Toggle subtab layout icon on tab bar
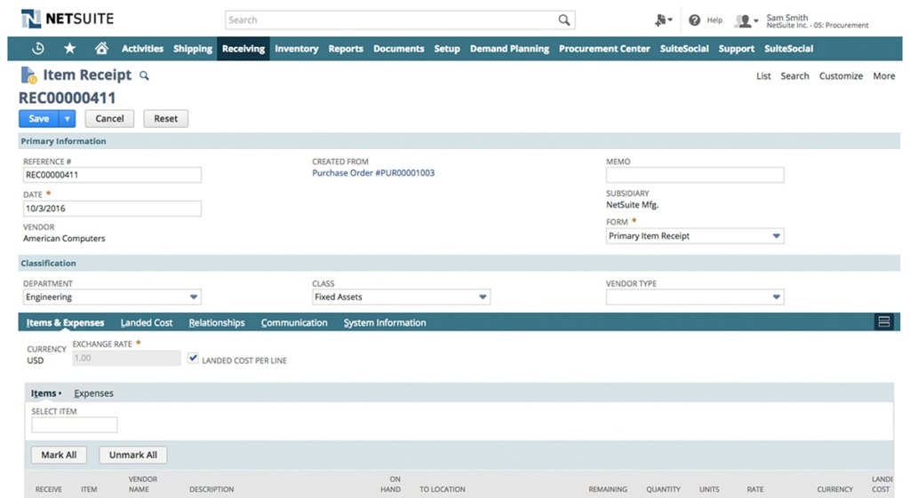The image size is (910, 498). click(884, 321)
